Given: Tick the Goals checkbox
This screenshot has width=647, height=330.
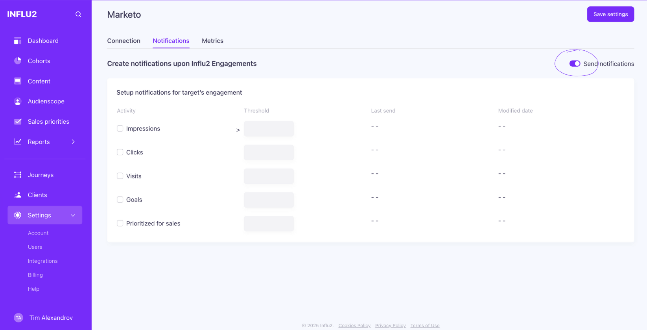Looking at the screenshot, I should pyautogui.click(x=120, y=200).
